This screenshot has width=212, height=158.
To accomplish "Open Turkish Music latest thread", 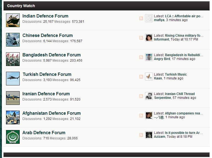I will tap(176, 74).
